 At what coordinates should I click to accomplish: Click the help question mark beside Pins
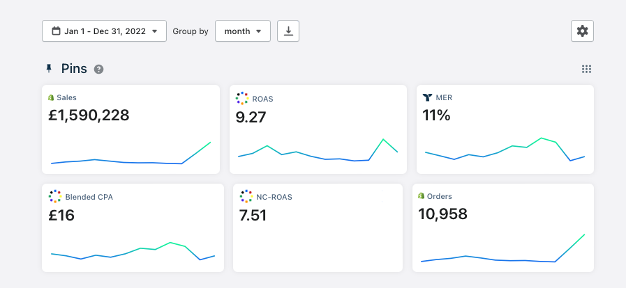[99, 69]
